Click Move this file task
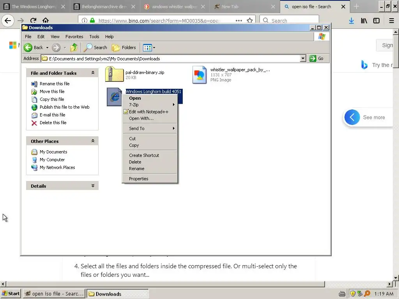 (52, 91)
